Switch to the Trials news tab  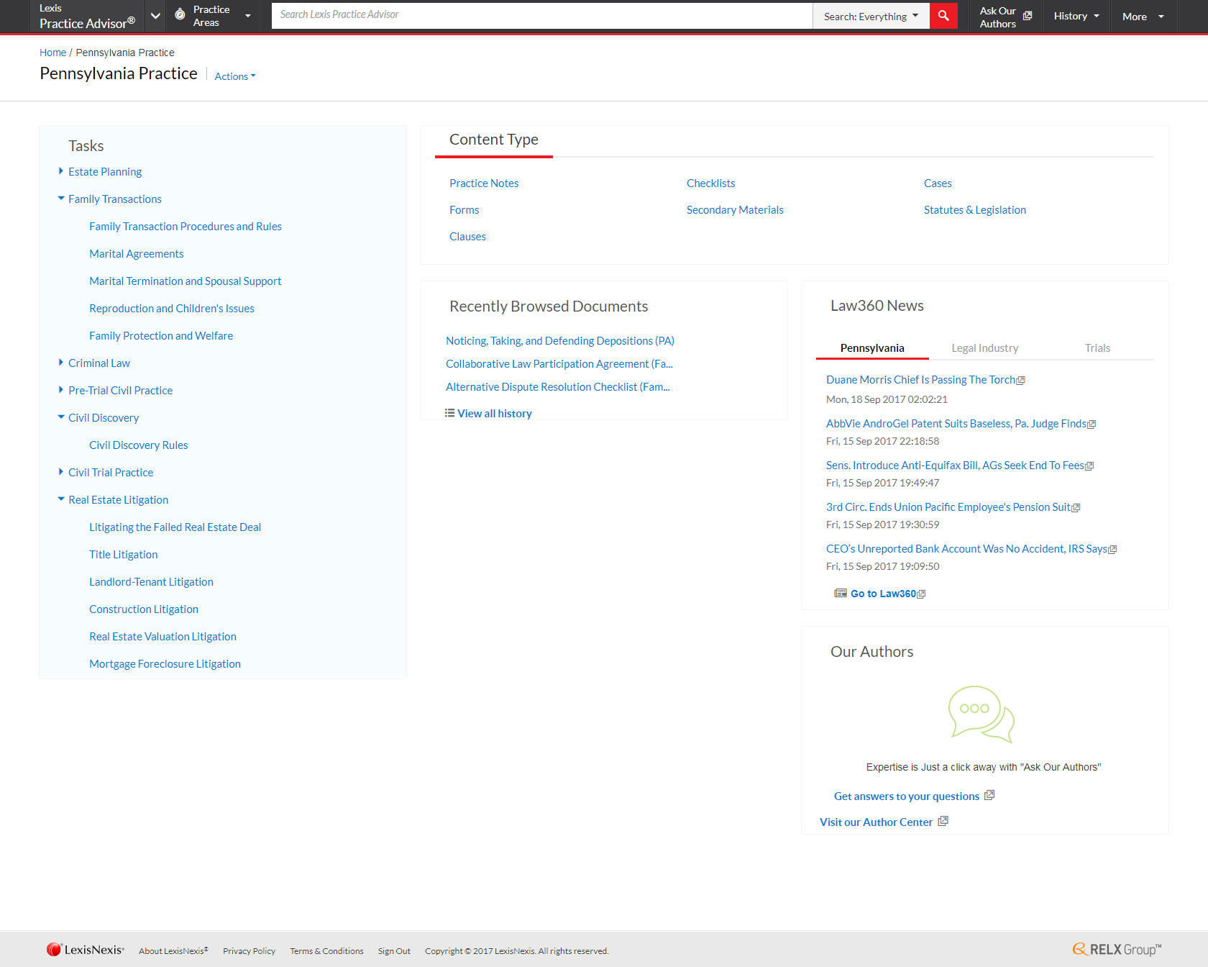[1097, 348]
